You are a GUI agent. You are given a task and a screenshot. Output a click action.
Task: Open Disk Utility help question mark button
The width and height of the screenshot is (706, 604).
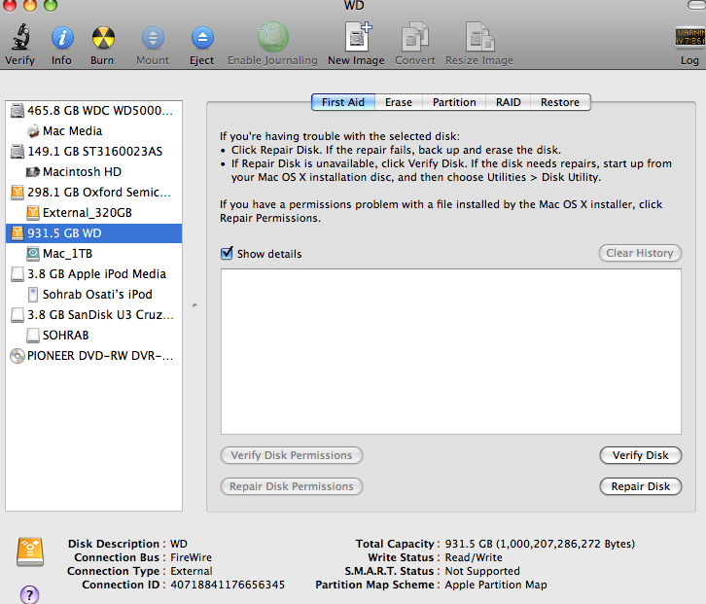(x=29, y=594)
